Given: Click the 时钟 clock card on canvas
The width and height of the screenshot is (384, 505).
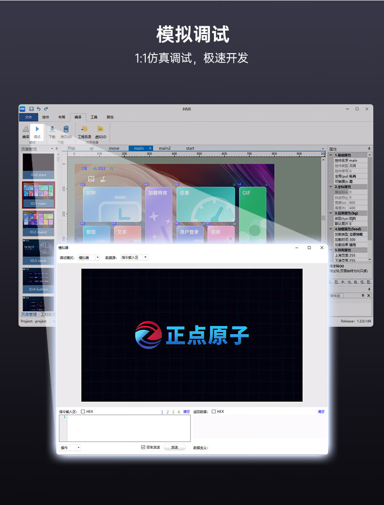Looking at the screenshot, I should [112, 204].
